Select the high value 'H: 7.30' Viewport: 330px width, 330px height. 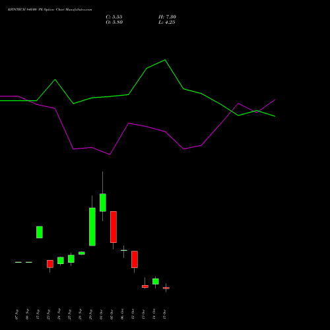point(167,17)
